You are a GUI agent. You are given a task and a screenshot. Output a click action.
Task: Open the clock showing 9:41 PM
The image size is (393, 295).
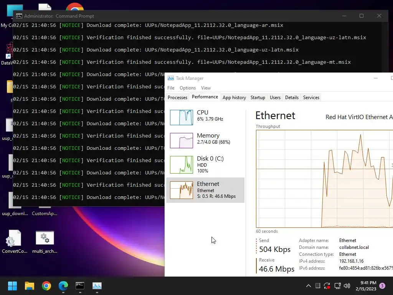(366, 286)
